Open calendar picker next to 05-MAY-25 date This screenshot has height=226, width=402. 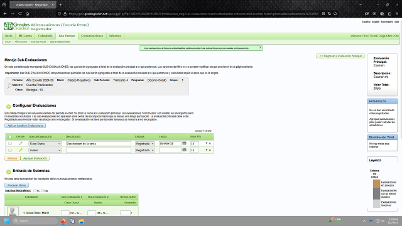coord(184,144)
